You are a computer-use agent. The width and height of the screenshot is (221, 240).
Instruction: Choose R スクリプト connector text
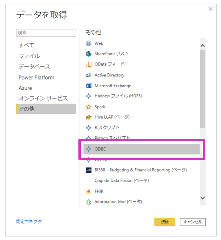pos(107,128)
